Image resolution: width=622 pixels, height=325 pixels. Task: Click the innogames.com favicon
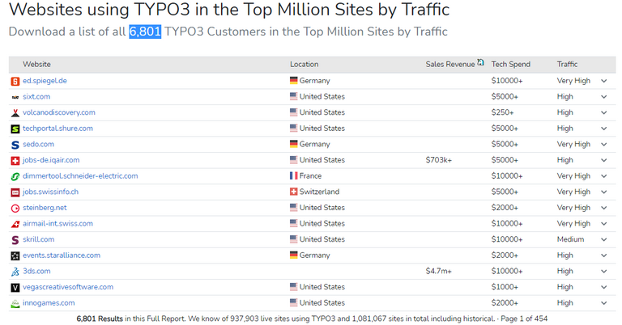point(15,304)
